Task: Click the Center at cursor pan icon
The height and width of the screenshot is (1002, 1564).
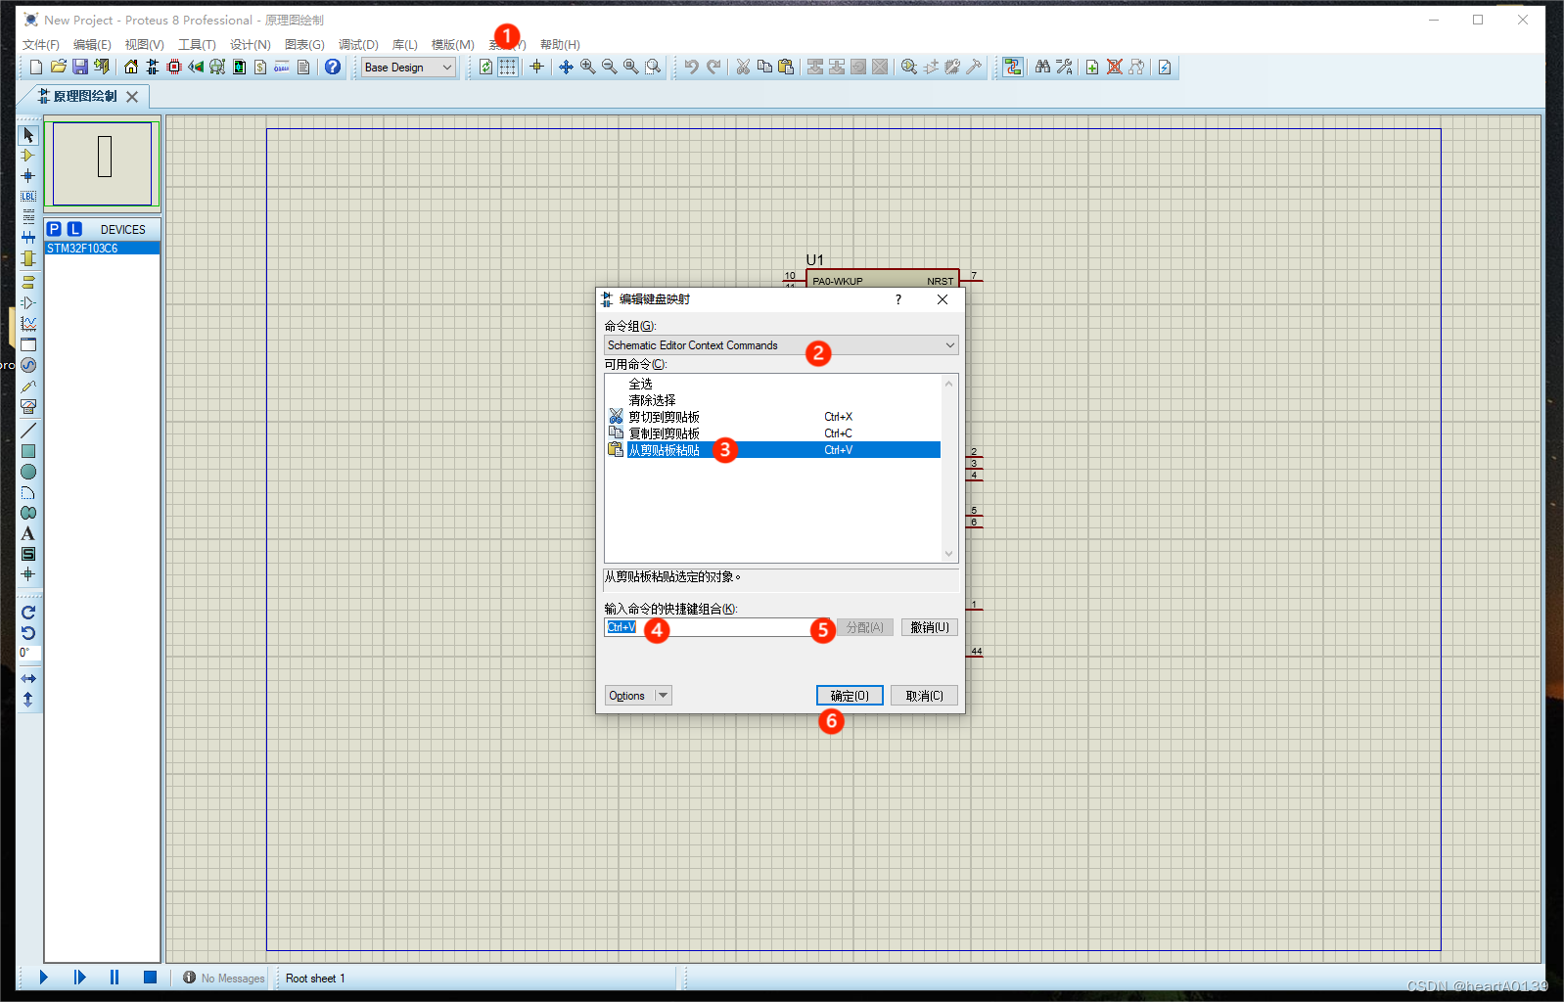Action: (x=566, y=67)
